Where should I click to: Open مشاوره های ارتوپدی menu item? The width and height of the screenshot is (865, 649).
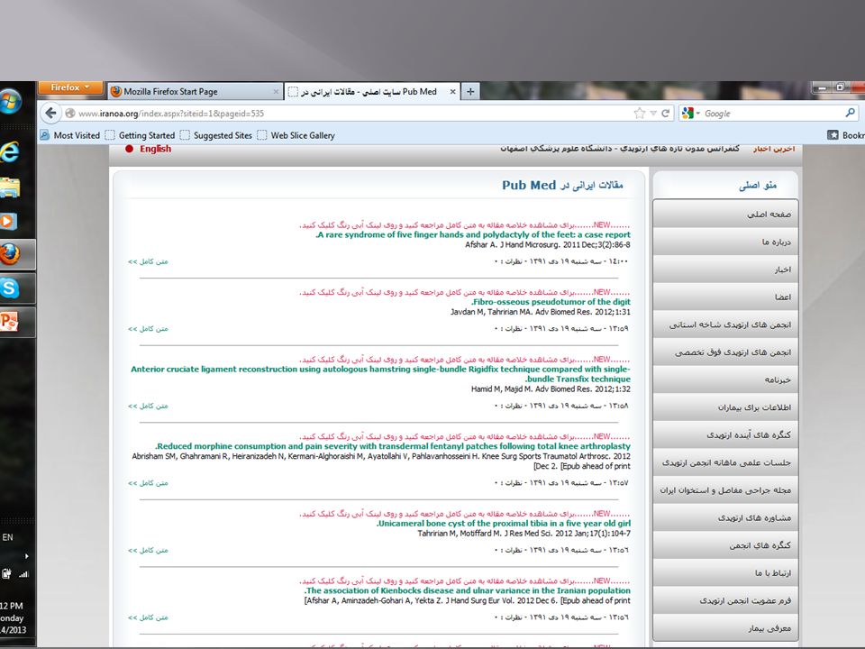(725, 517)
